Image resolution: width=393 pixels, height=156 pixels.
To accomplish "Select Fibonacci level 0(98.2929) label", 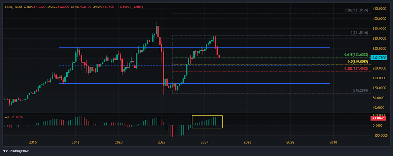I will [360, 90].
